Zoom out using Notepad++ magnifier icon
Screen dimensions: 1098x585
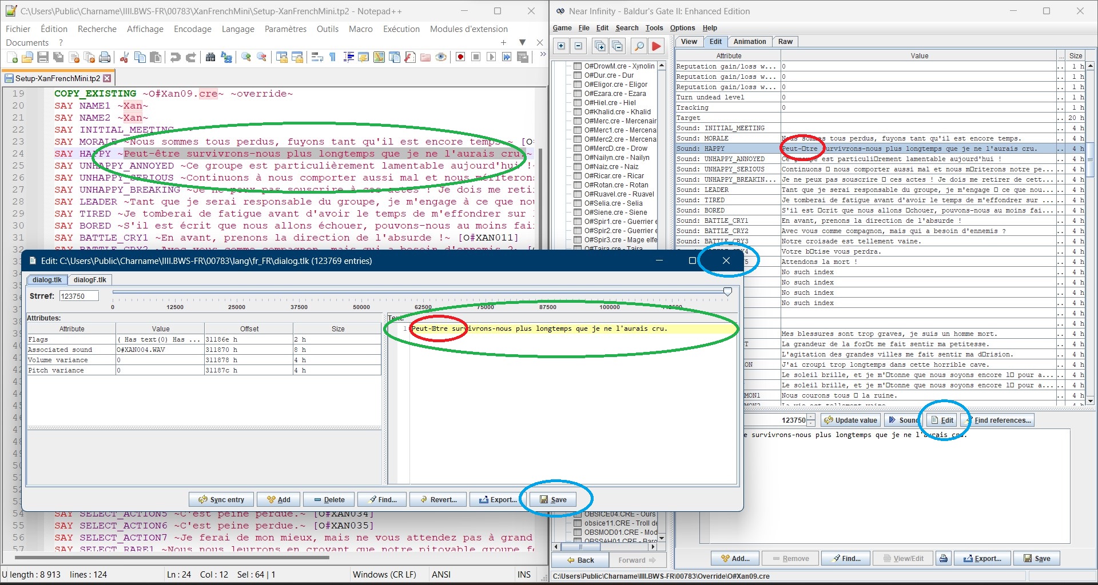[x=261, y=57]
